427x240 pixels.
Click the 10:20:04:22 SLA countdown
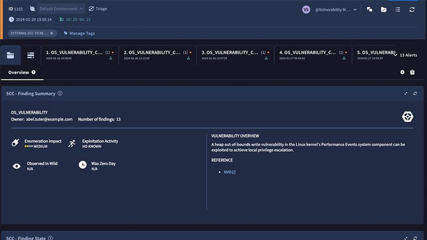point(78,19)
